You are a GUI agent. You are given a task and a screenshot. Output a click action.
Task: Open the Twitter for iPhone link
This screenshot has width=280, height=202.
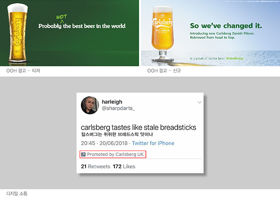pos(153,143)
